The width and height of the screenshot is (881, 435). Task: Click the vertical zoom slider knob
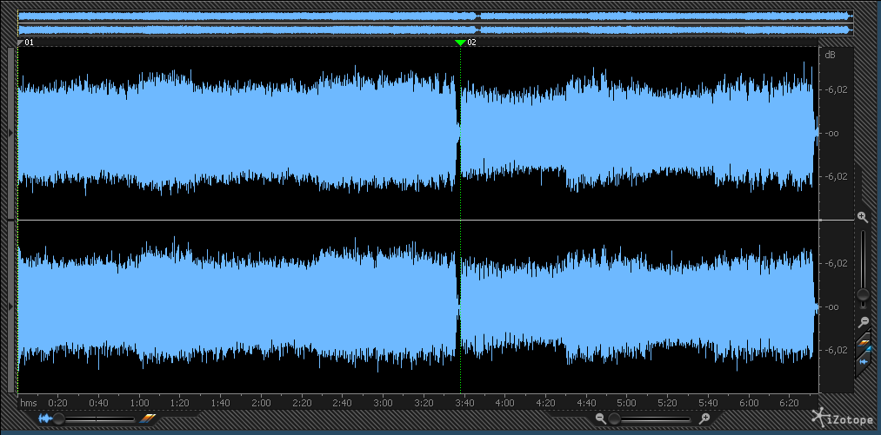[862, 295]
